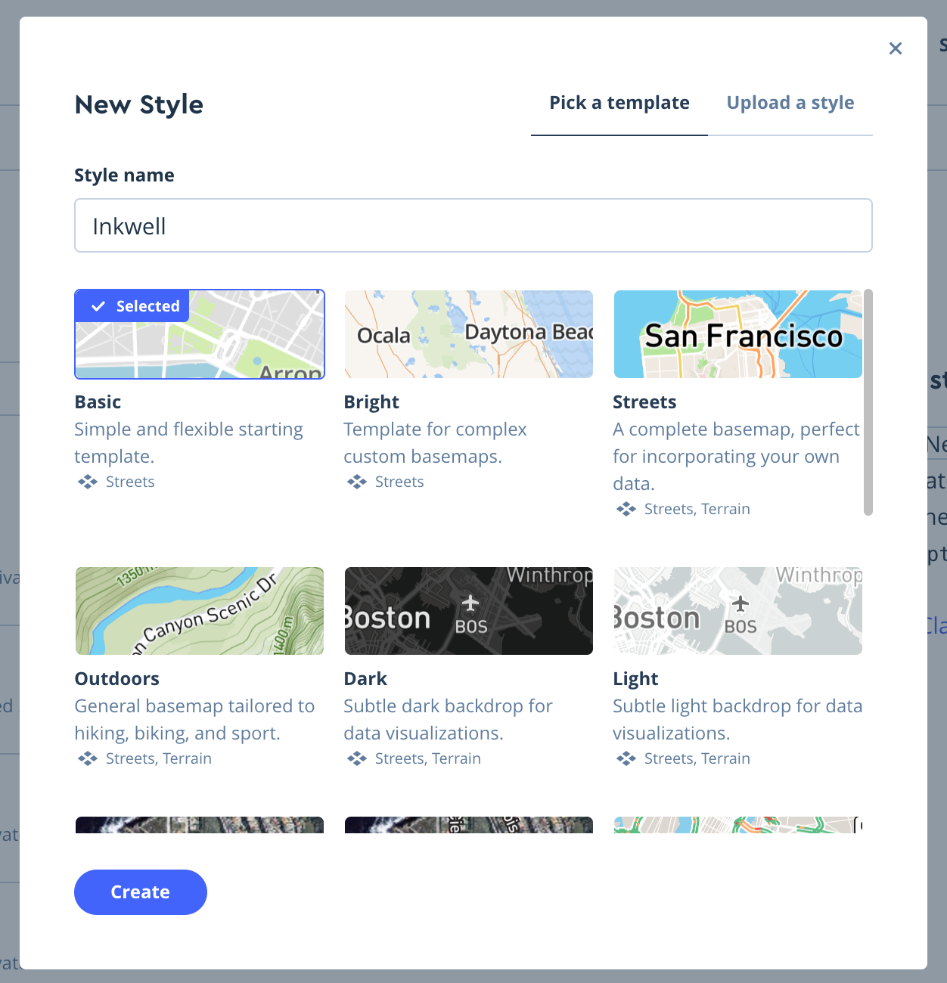
Task: Click the Streets, Terrain icon under Streets template
Action: [x=626, y=509]
